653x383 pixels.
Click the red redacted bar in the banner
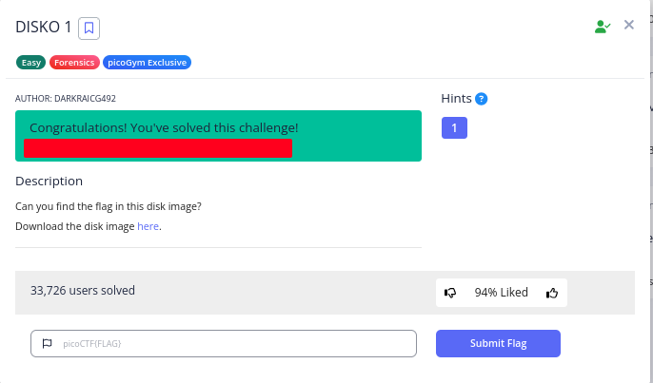(158, 148)
